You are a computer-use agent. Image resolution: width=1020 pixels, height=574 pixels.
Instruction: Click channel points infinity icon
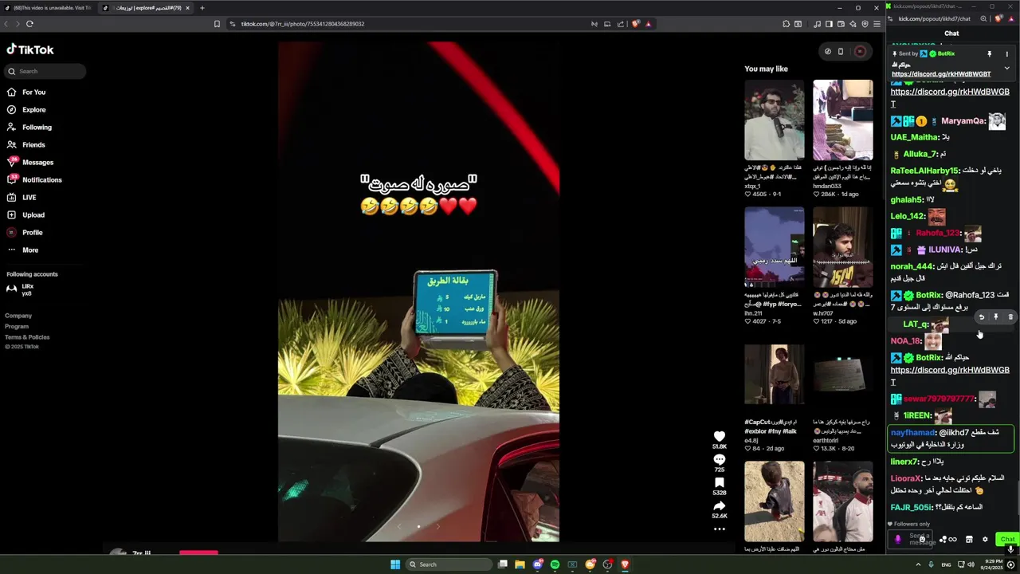951,540
